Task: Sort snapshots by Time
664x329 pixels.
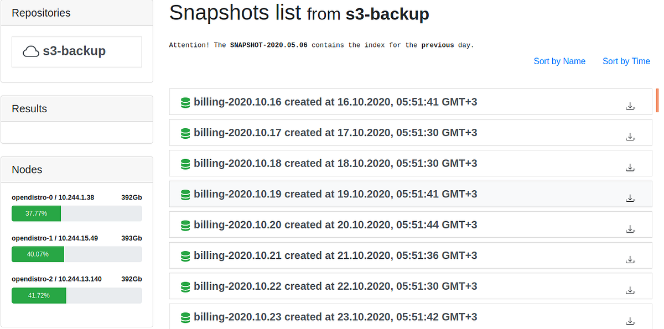Action: point(626,61)
